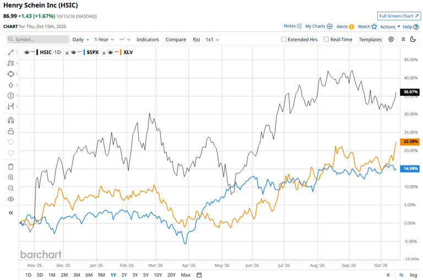Select the Max time range
Image resolution: width=423 pixels, height=280 pixels.
pyautogui.click(x=186, y=275)
